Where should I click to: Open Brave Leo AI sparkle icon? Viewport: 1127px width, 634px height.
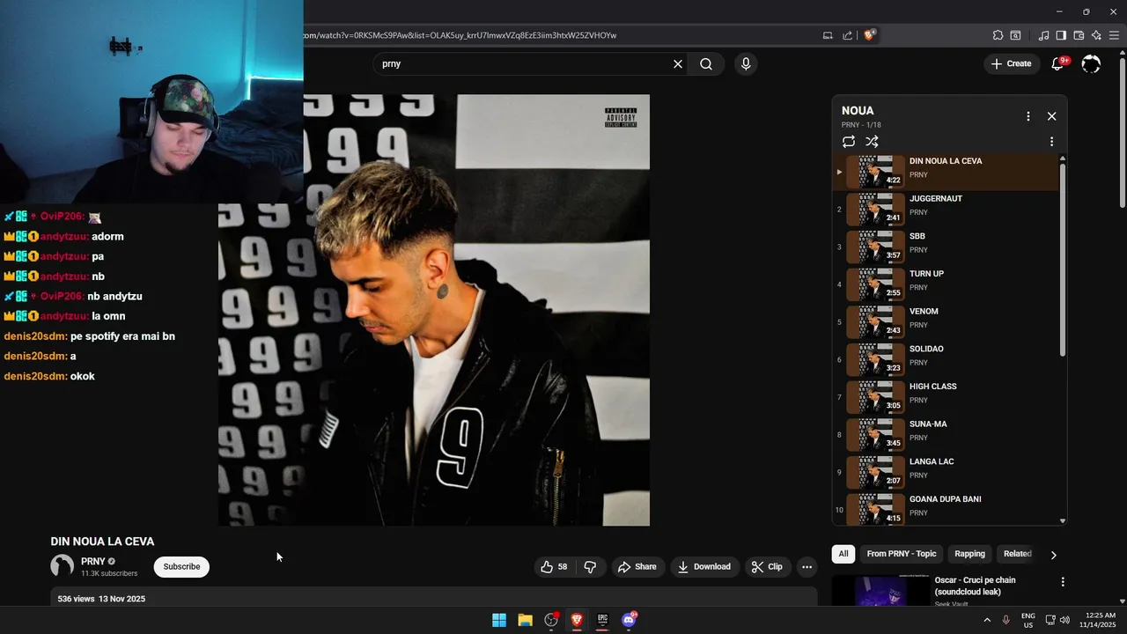click(x=1096, y=35)
